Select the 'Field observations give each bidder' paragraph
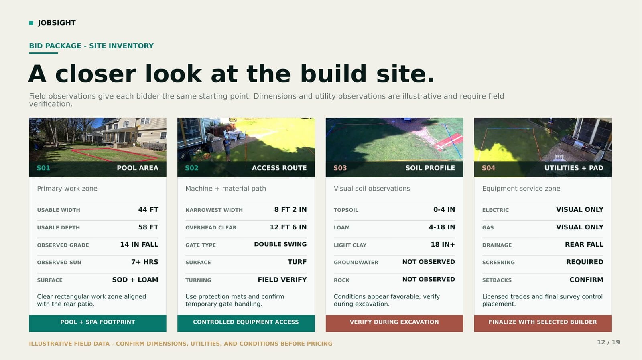Viewport: 642px width, 360px height. [x=266, y=100]
